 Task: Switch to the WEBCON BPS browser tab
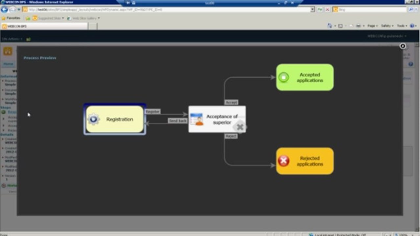[44, 26]
